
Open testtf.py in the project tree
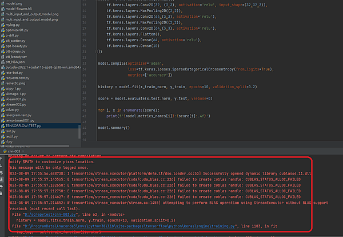coord(11,136)
